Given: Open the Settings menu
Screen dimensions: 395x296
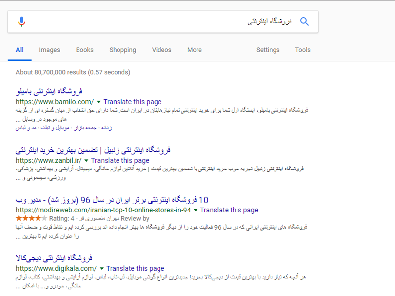Looking at the screenshot, I should click(268, 50).
